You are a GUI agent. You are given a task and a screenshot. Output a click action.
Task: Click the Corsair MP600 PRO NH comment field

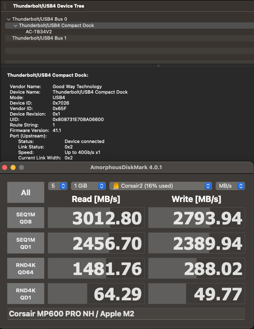coord(126,314)
